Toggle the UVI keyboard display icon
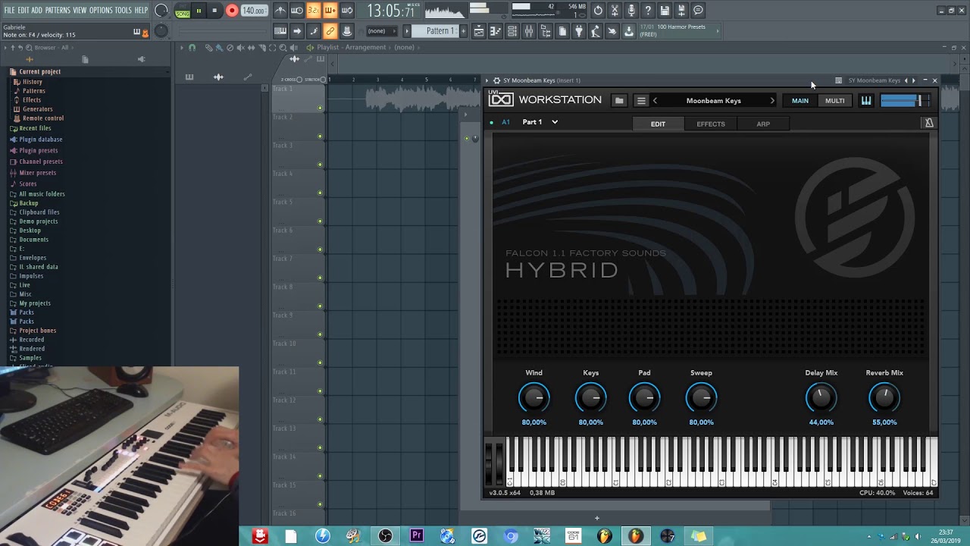 point(866,100)
